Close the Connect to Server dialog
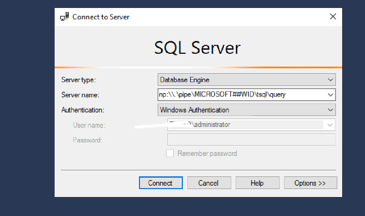The height and width of the screenshot is (216, 365). click(x=333, y=16)
